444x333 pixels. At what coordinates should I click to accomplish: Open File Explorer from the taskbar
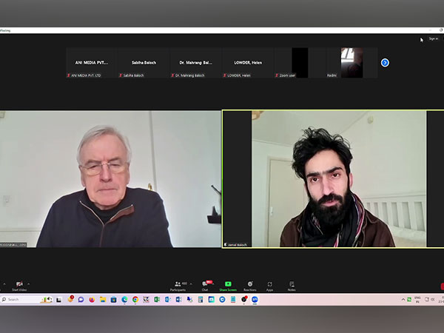point(103,300)
